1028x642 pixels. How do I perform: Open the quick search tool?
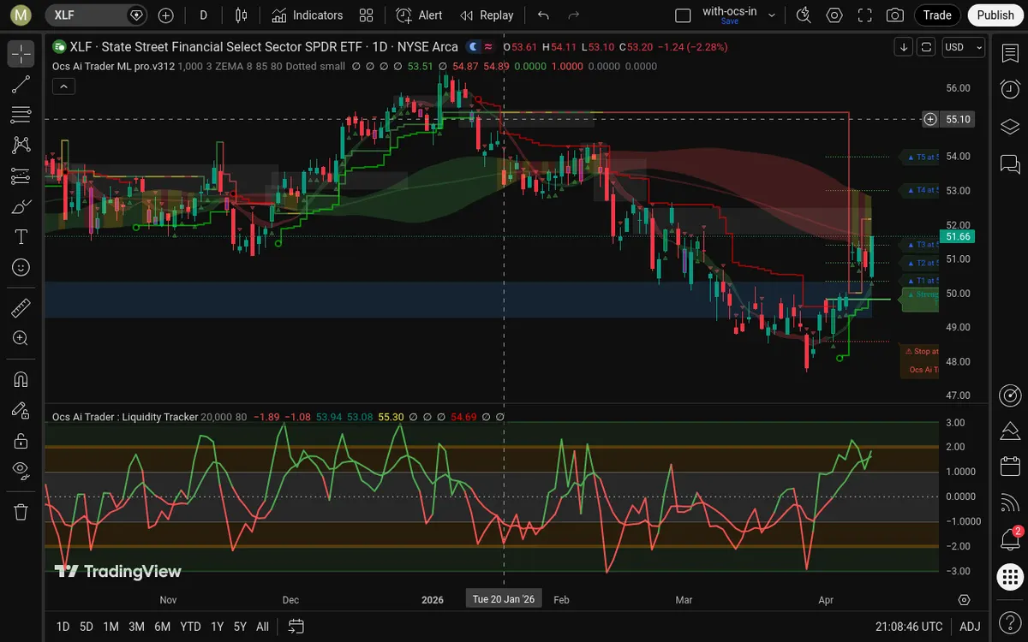coord(804,15)
